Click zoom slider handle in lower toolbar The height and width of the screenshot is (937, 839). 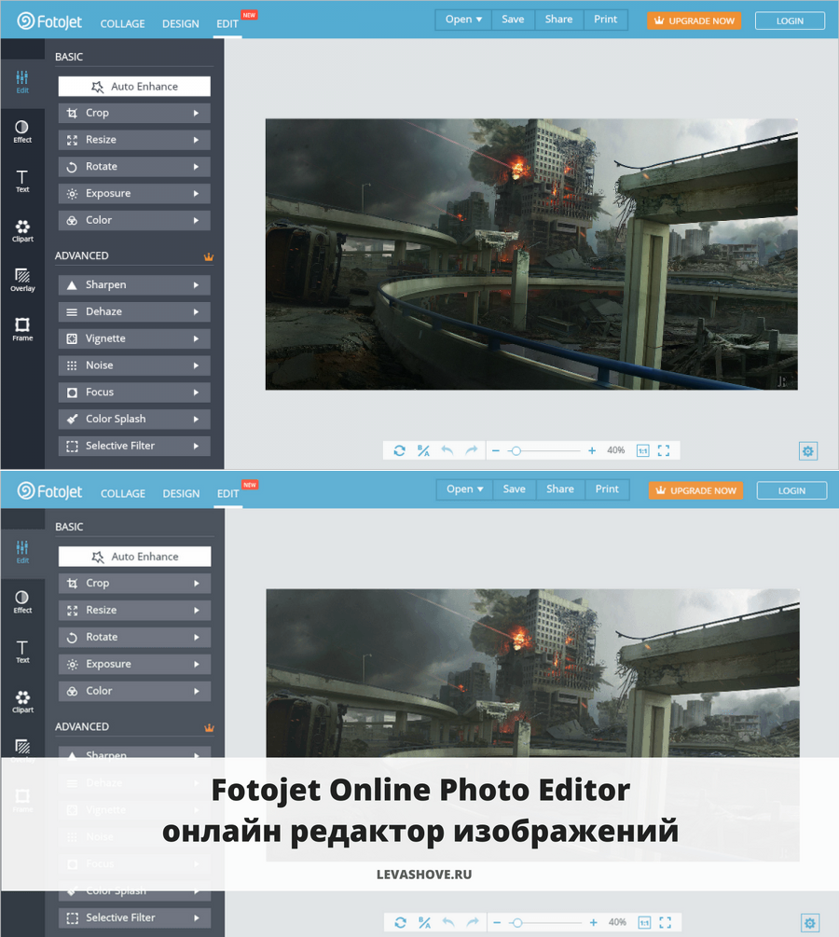click(517, 923)
